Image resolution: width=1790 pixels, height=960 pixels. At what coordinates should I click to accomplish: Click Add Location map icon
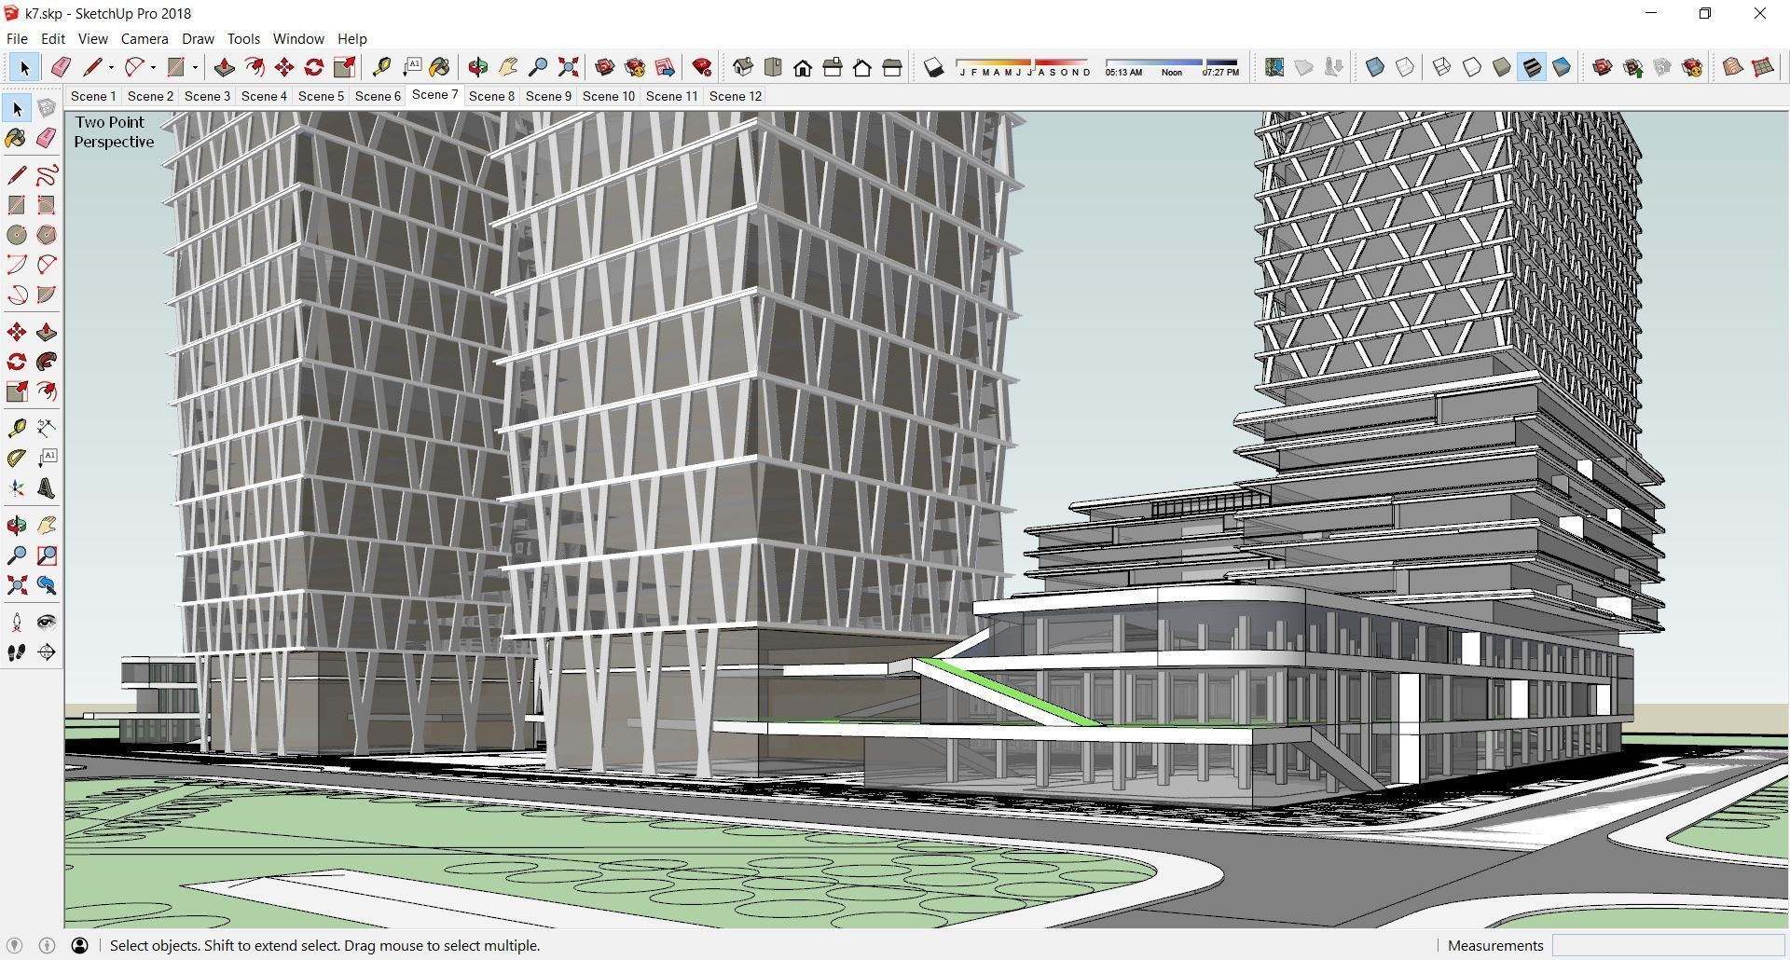pyautogui.click(x=1274, y=67)
